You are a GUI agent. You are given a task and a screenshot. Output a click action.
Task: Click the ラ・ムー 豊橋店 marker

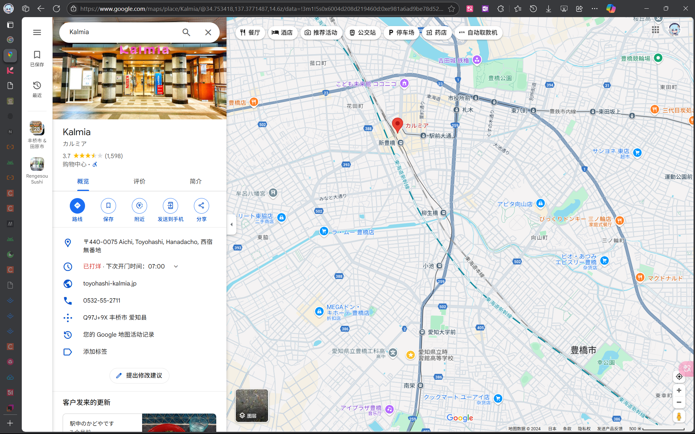[324, 231]
